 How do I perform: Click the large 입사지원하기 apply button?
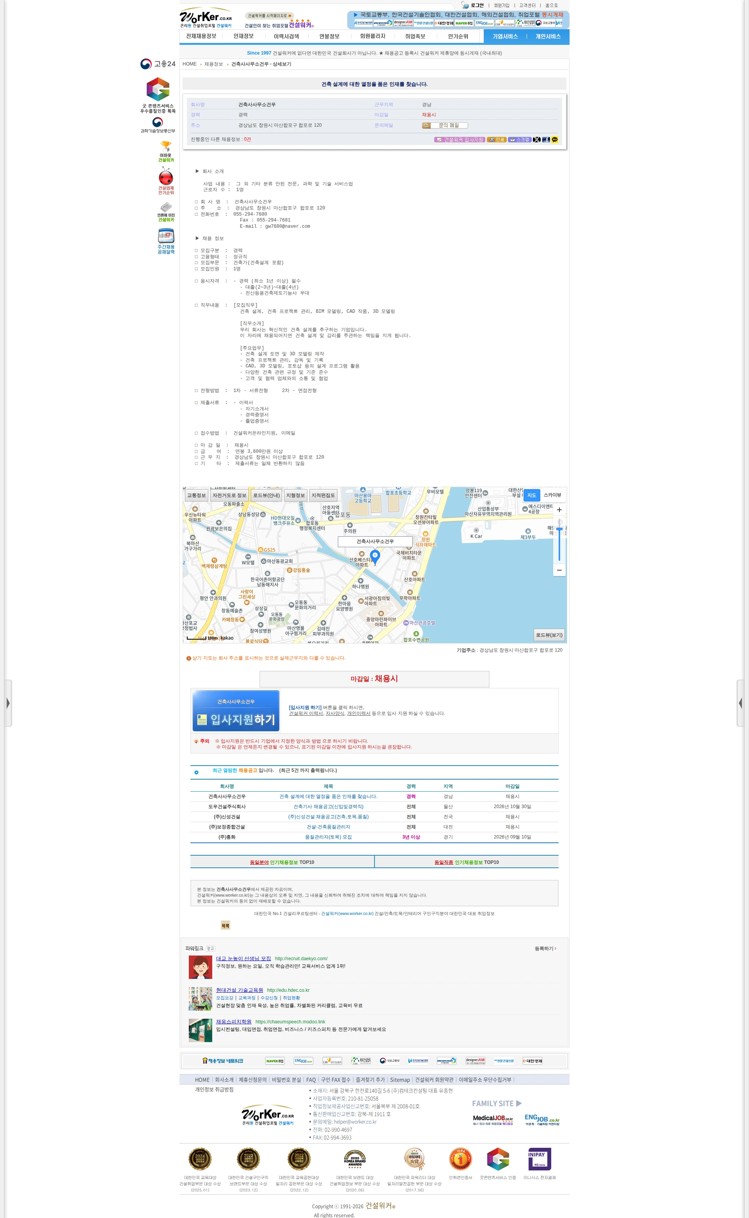pos(236,711)
